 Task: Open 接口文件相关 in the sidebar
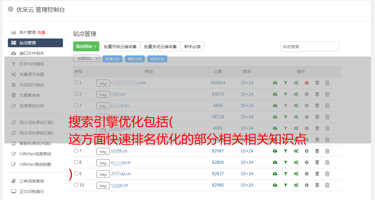(x=32, y=53)
